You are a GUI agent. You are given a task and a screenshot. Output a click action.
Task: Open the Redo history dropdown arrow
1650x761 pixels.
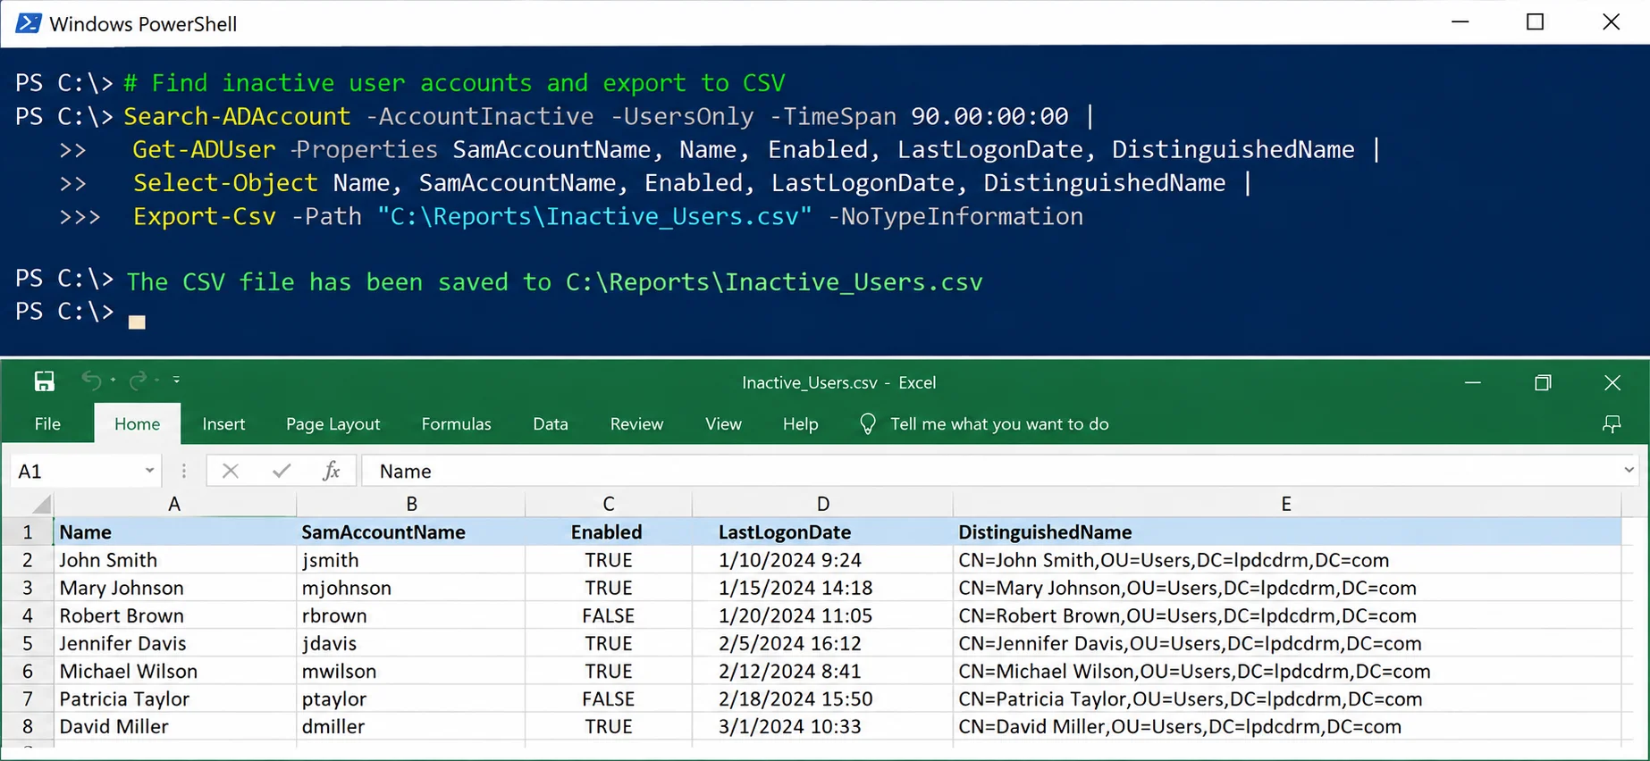[157, 380]
